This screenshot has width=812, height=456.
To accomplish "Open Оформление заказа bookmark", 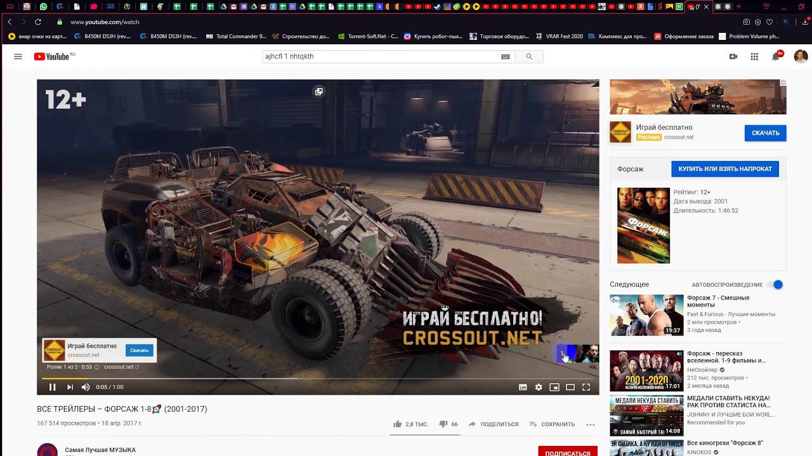I will [684, 37].
